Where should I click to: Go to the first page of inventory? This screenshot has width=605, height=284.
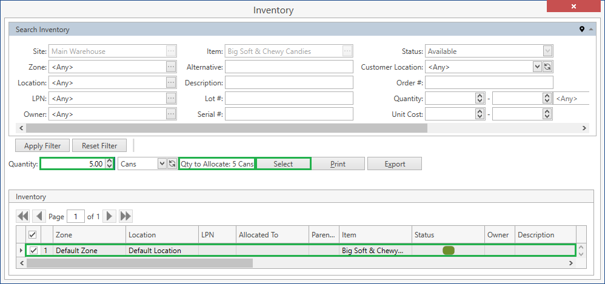(23, 216)
